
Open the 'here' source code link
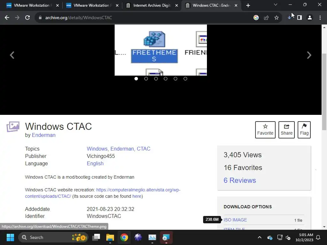pyautogui.click(x=137, y=196)
